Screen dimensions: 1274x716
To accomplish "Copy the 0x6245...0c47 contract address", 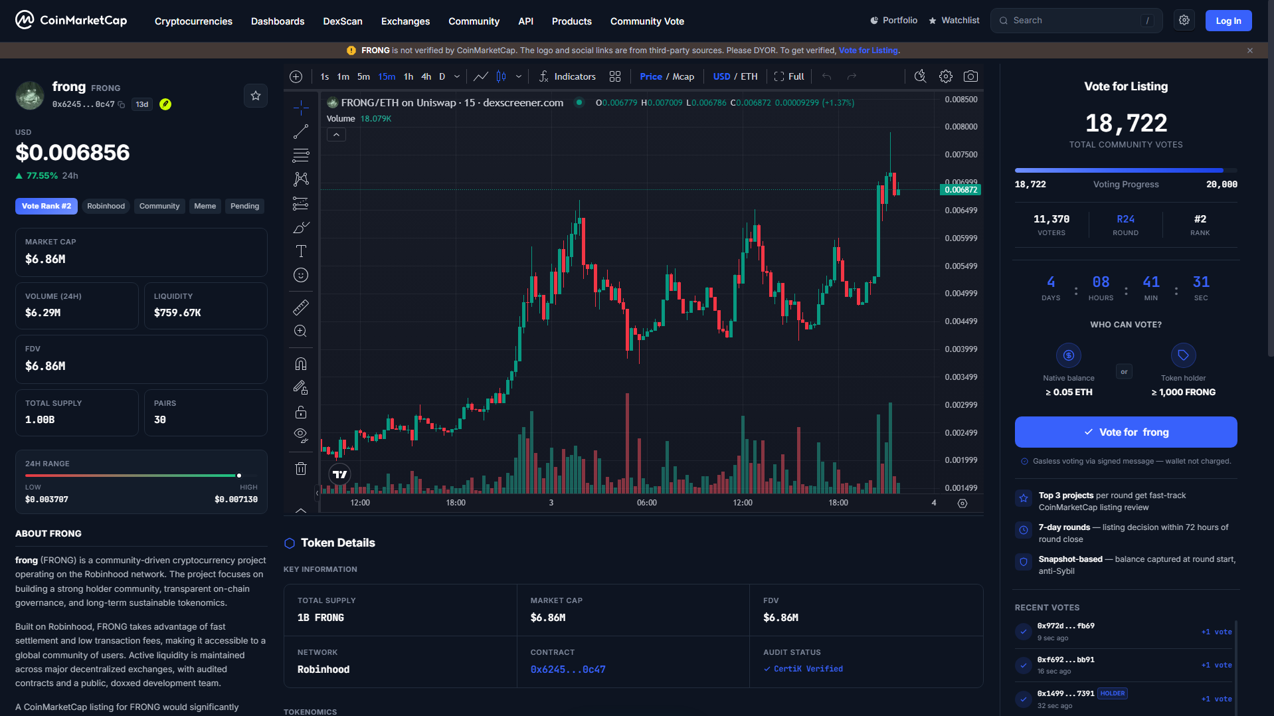I will (121, 104).
